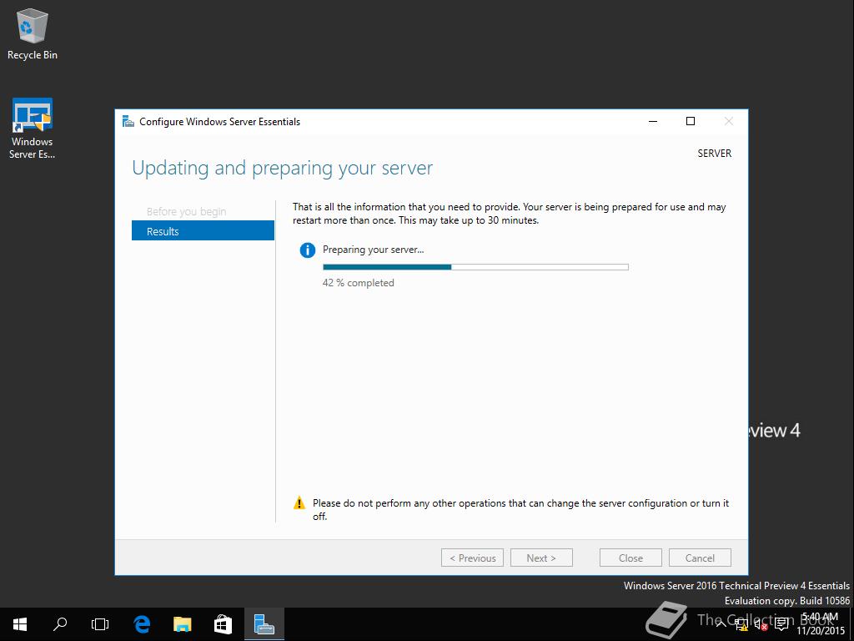Open the Recycle Bin desktop icon
This screenshot has width=854, height=641.
(33, 35)
